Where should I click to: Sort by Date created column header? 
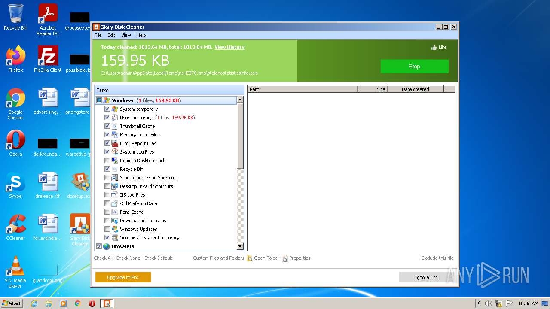416,89
